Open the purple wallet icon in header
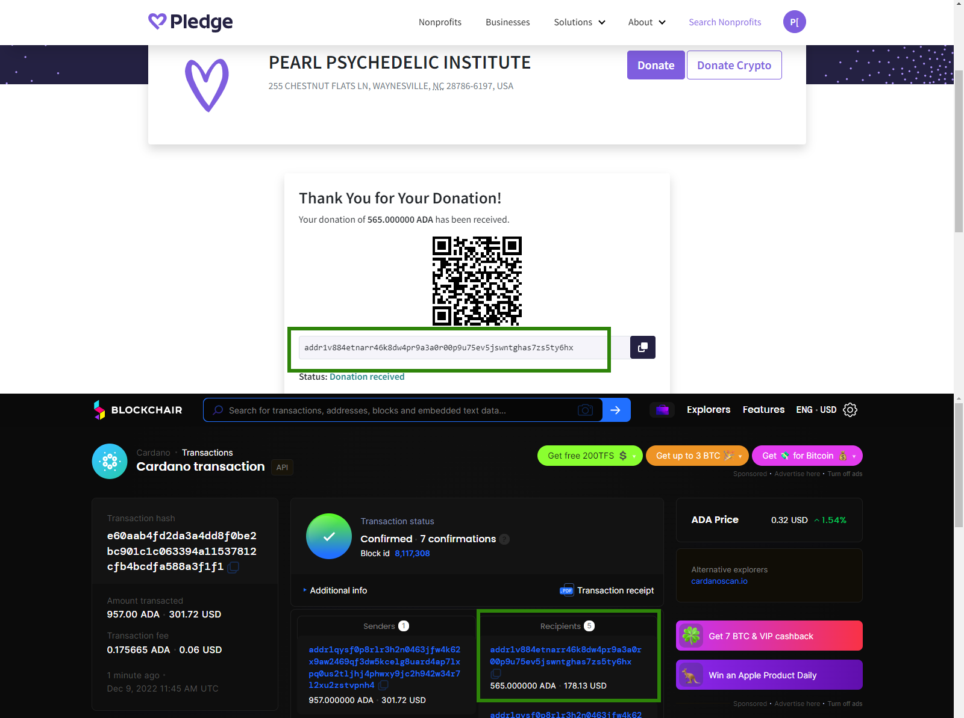Image resolution: width=964 pixels, height=718 pixels. pyautogui.click(x=662, y=410)
